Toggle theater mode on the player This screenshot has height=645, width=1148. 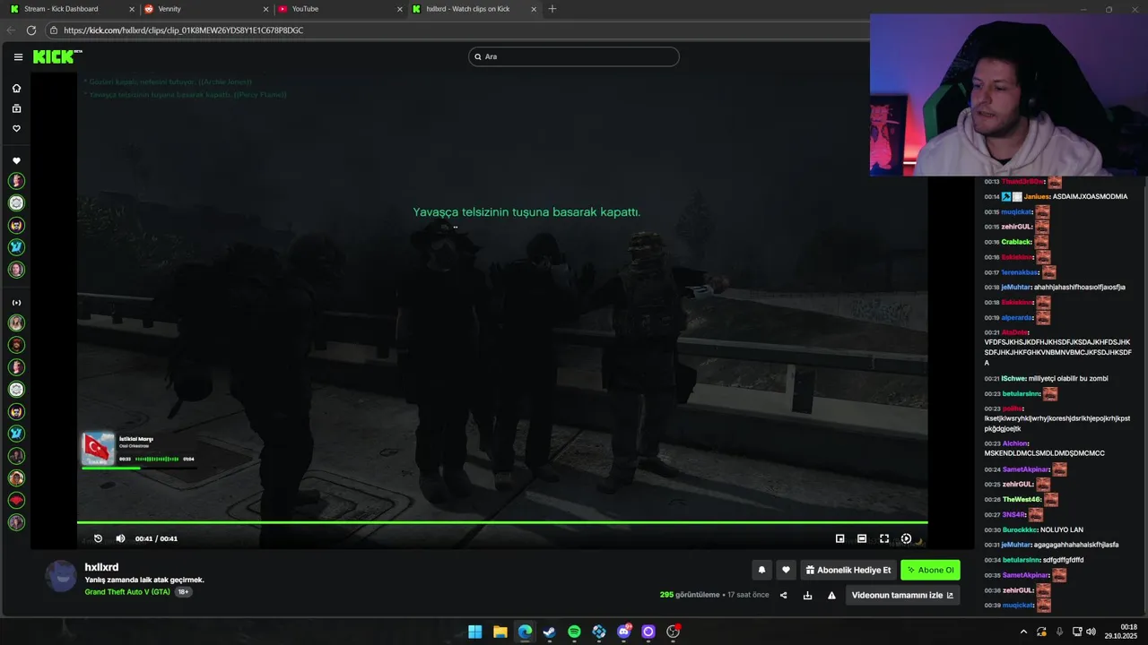click(862, 538)
